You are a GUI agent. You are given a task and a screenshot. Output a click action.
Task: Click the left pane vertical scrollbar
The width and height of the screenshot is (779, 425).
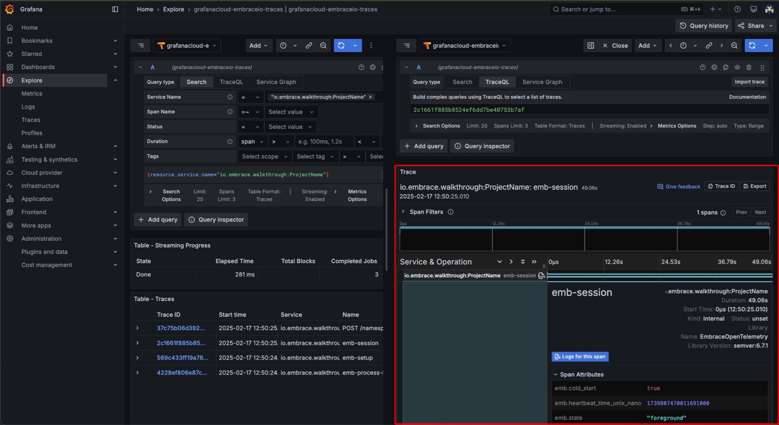(386, 229)
